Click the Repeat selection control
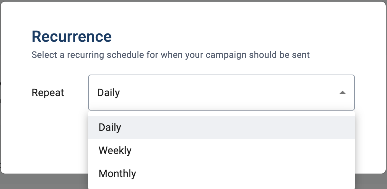 click(222, 93)
